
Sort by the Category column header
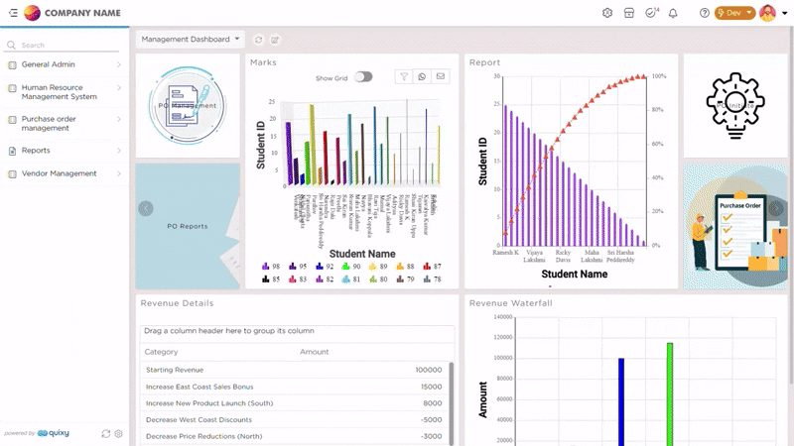coord(162,352)
